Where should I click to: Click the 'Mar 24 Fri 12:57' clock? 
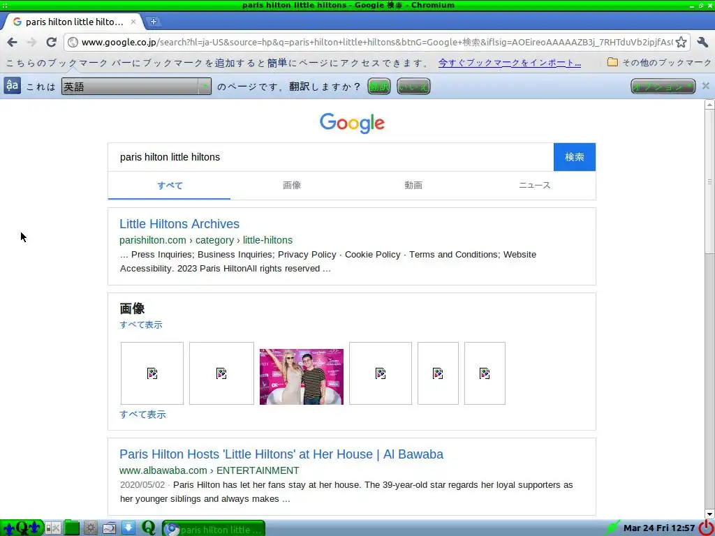click(x=659, y=528)
